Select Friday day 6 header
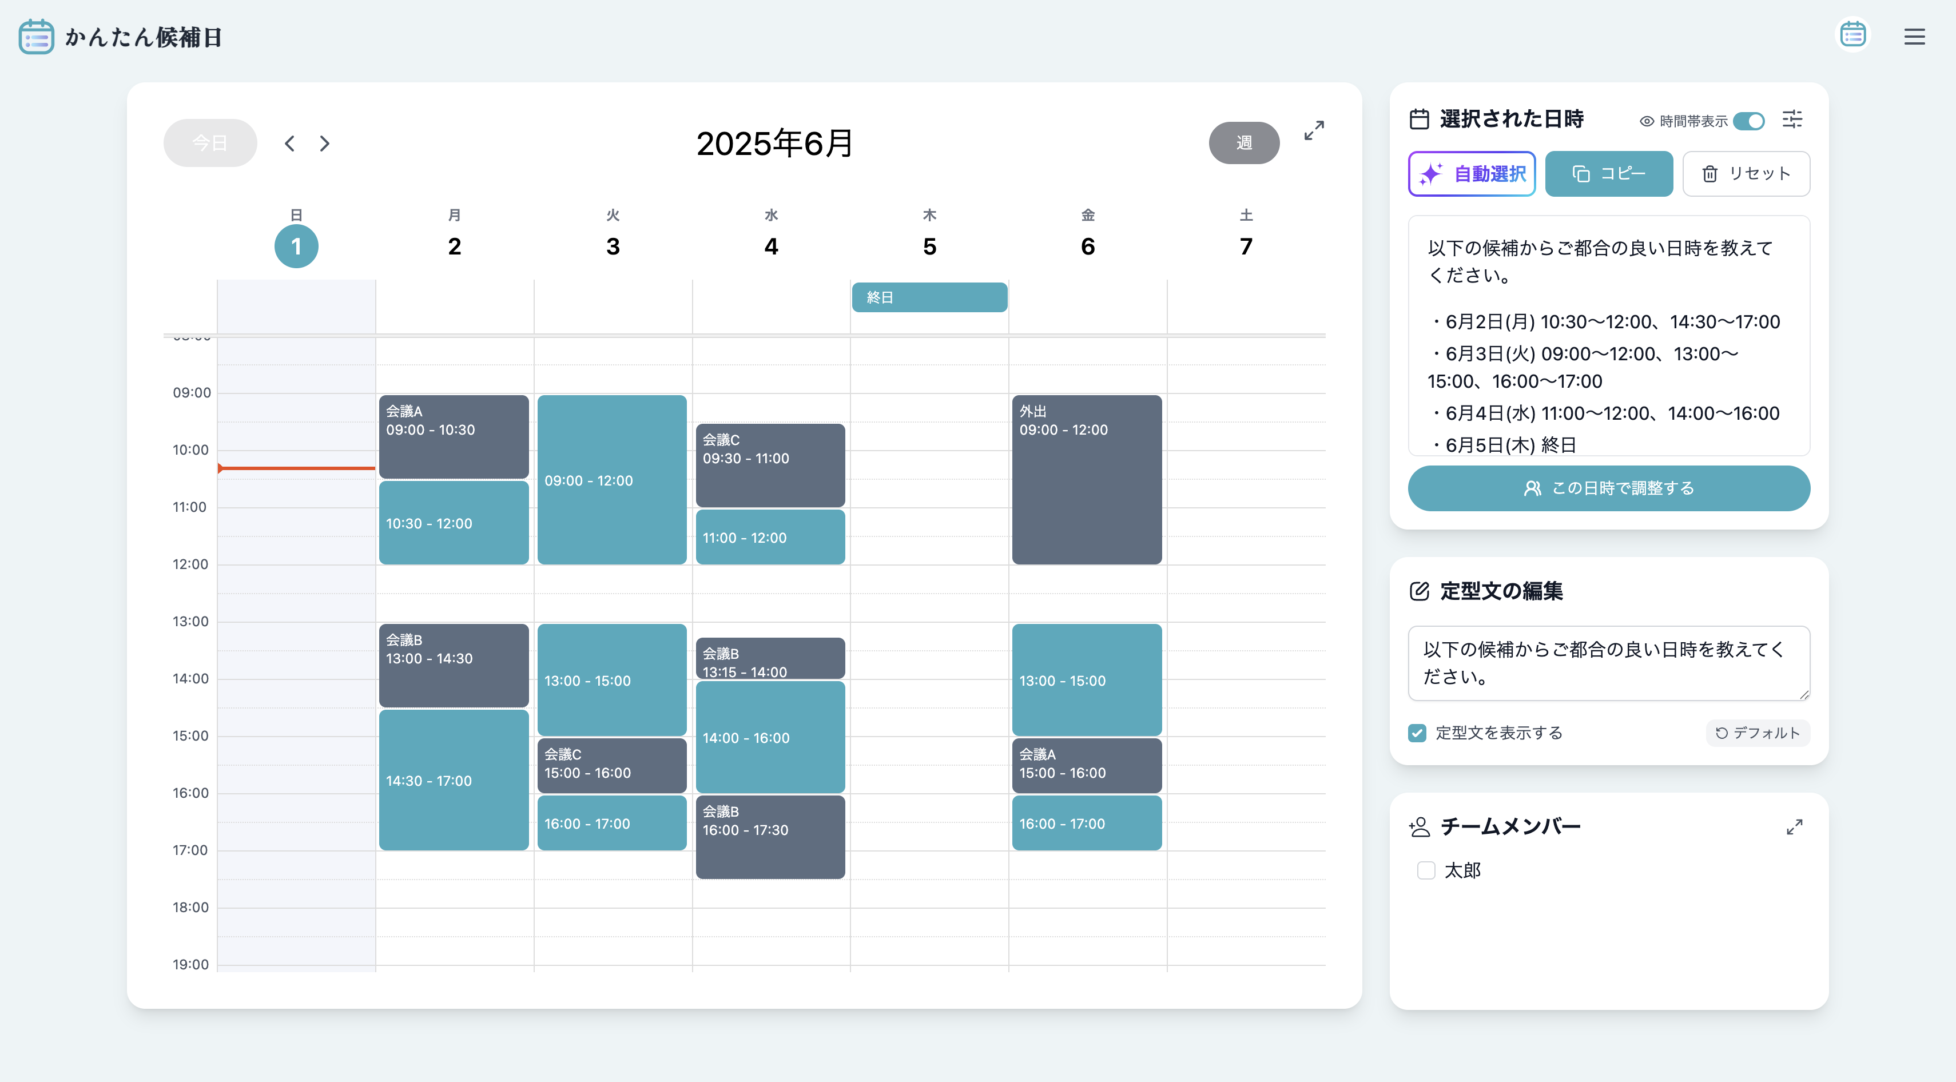Screen dimensions: 1956x1082 pos(1087,246)
